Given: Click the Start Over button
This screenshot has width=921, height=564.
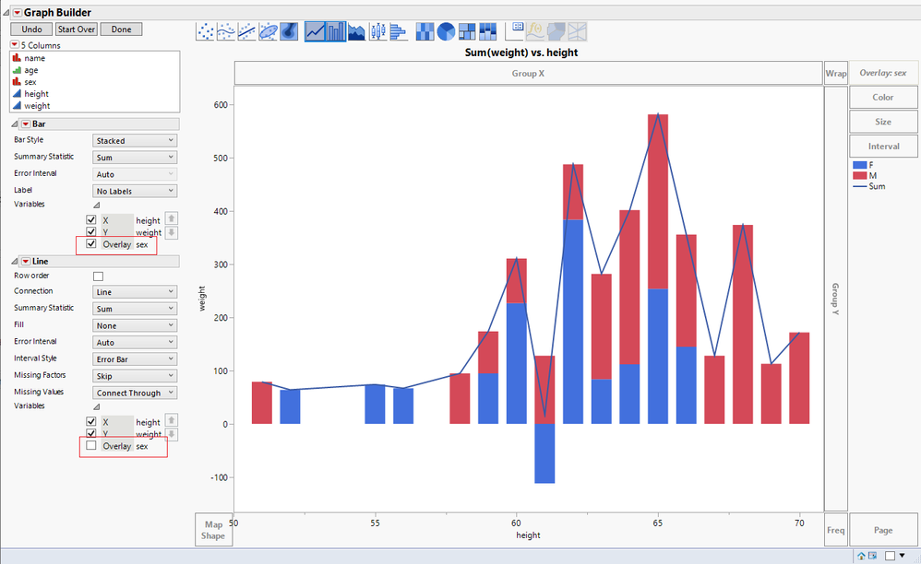Looking at the screenshot, I should (x=77, y=29).
